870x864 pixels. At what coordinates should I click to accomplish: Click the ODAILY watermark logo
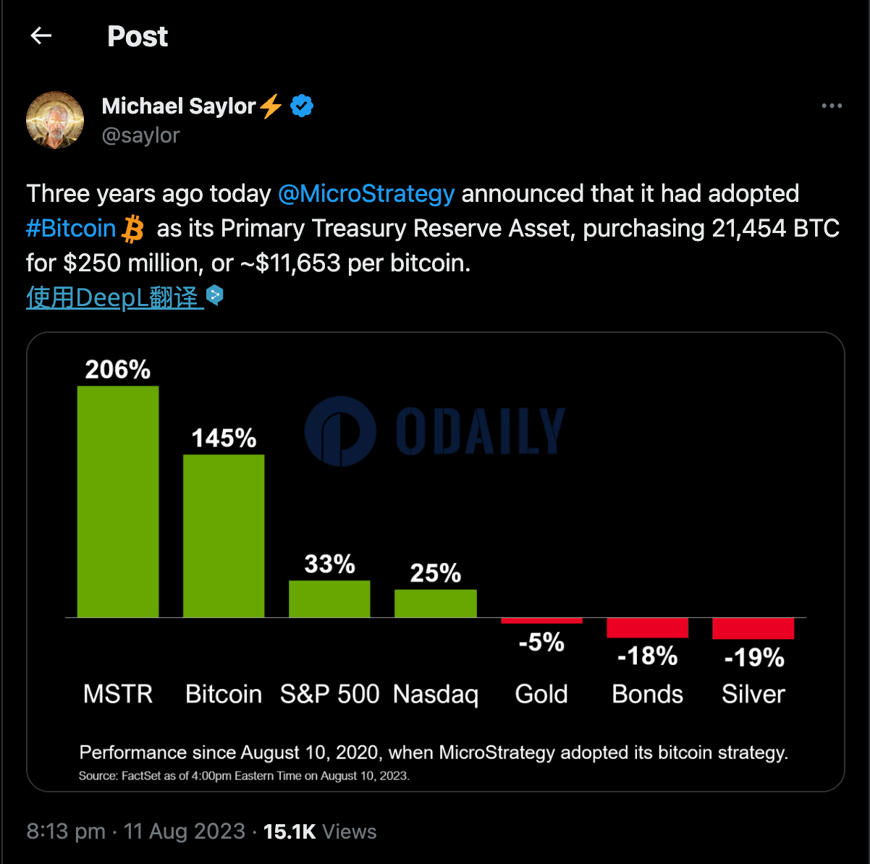[x=434, y=431]
